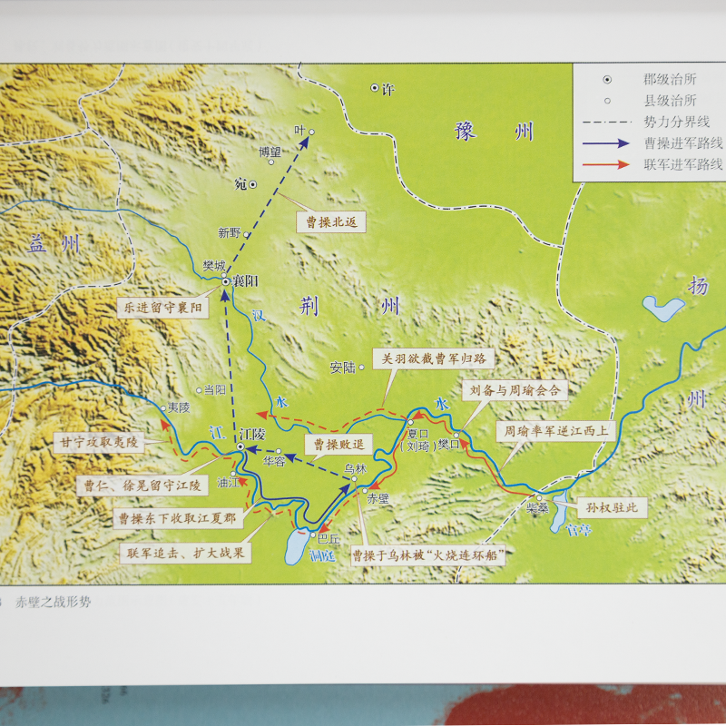The image size is (726, 726).
Task: Select the place name 巴丘
Action: tap(329, 538)
